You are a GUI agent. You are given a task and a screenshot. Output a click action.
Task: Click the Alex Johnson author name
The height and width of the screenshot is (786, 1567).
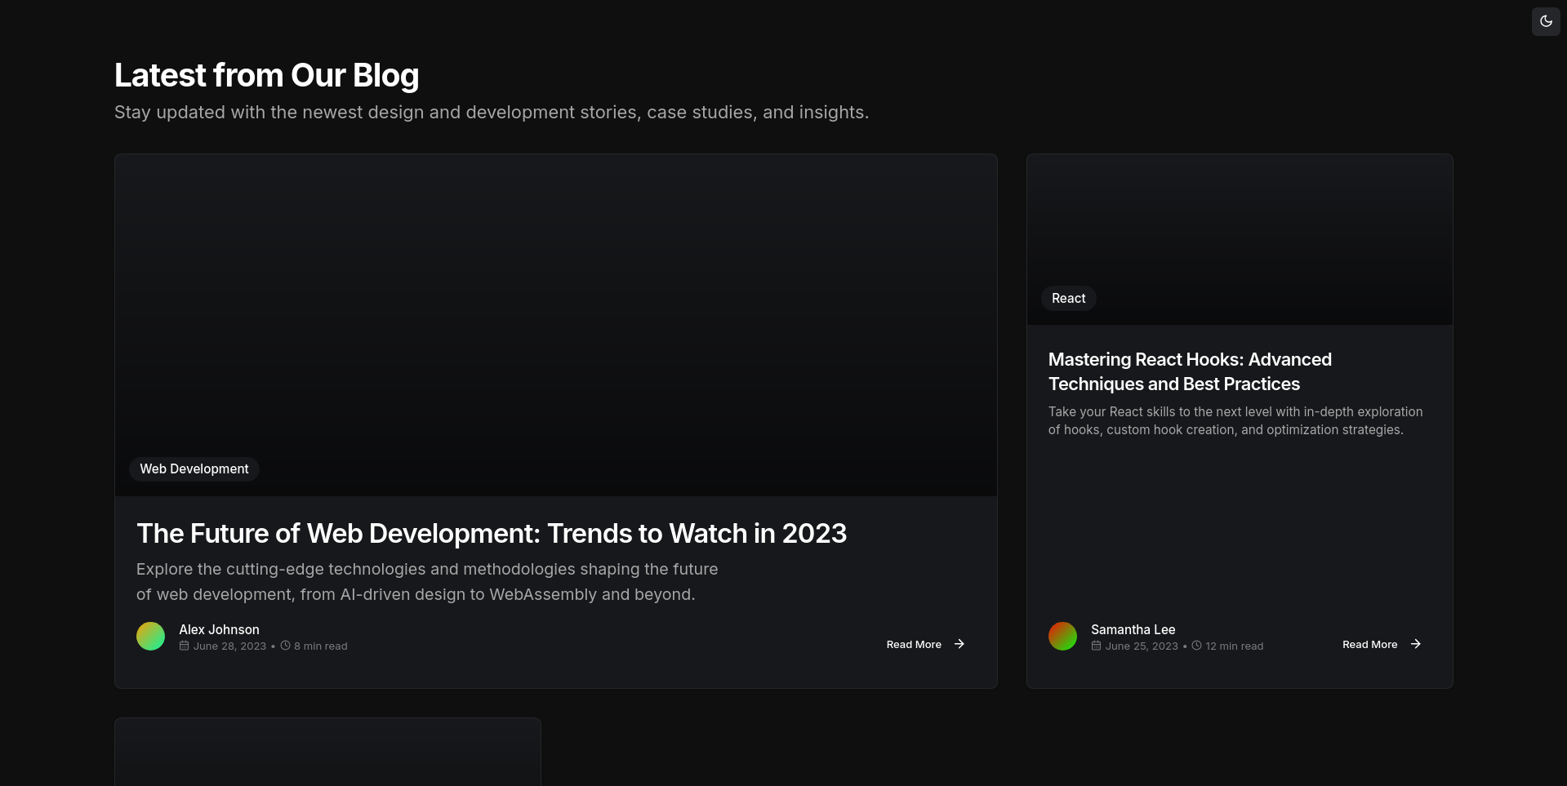[219, 629]
